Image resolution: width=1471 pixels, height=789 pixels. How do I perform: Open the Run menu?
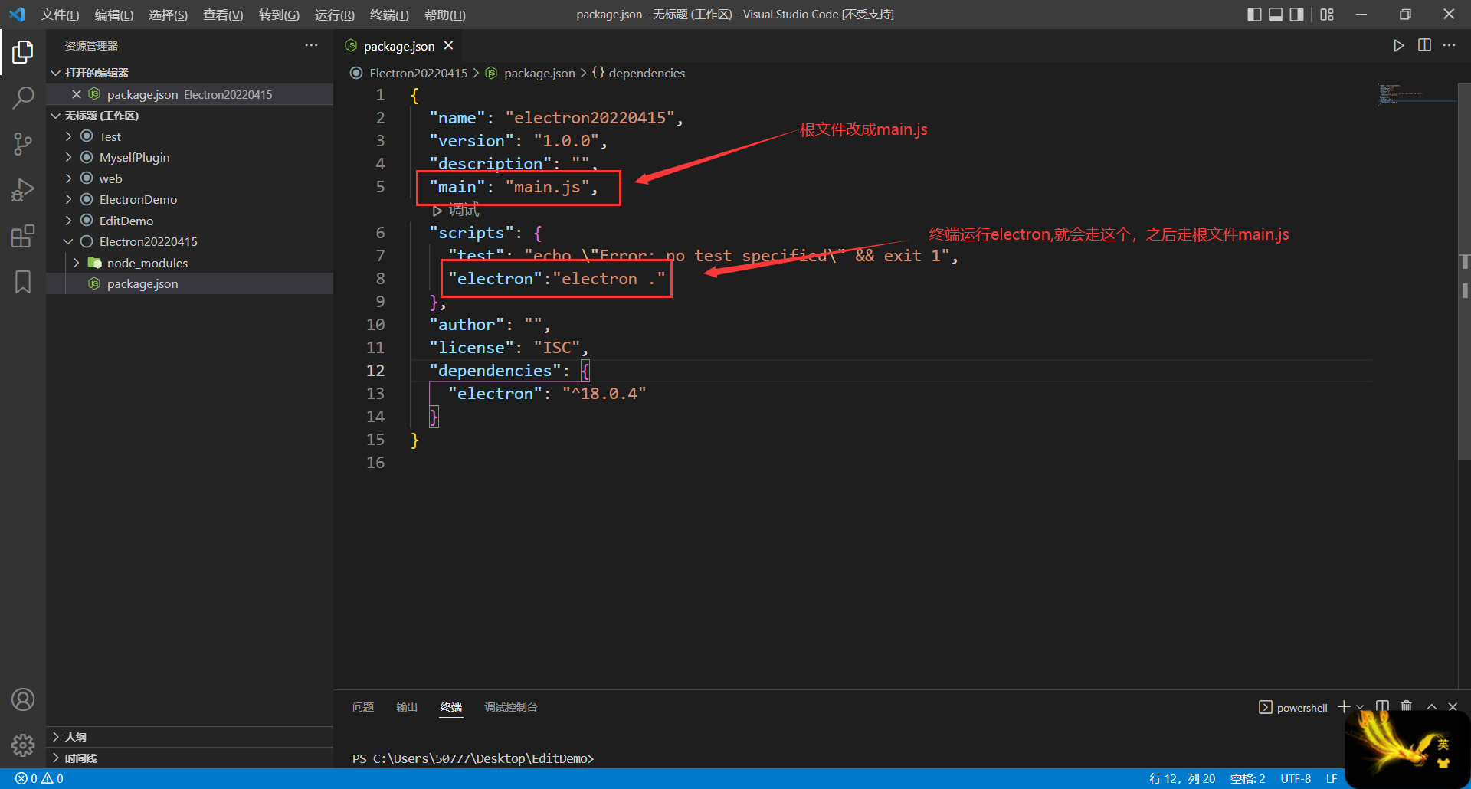click(x=335, y=15)
